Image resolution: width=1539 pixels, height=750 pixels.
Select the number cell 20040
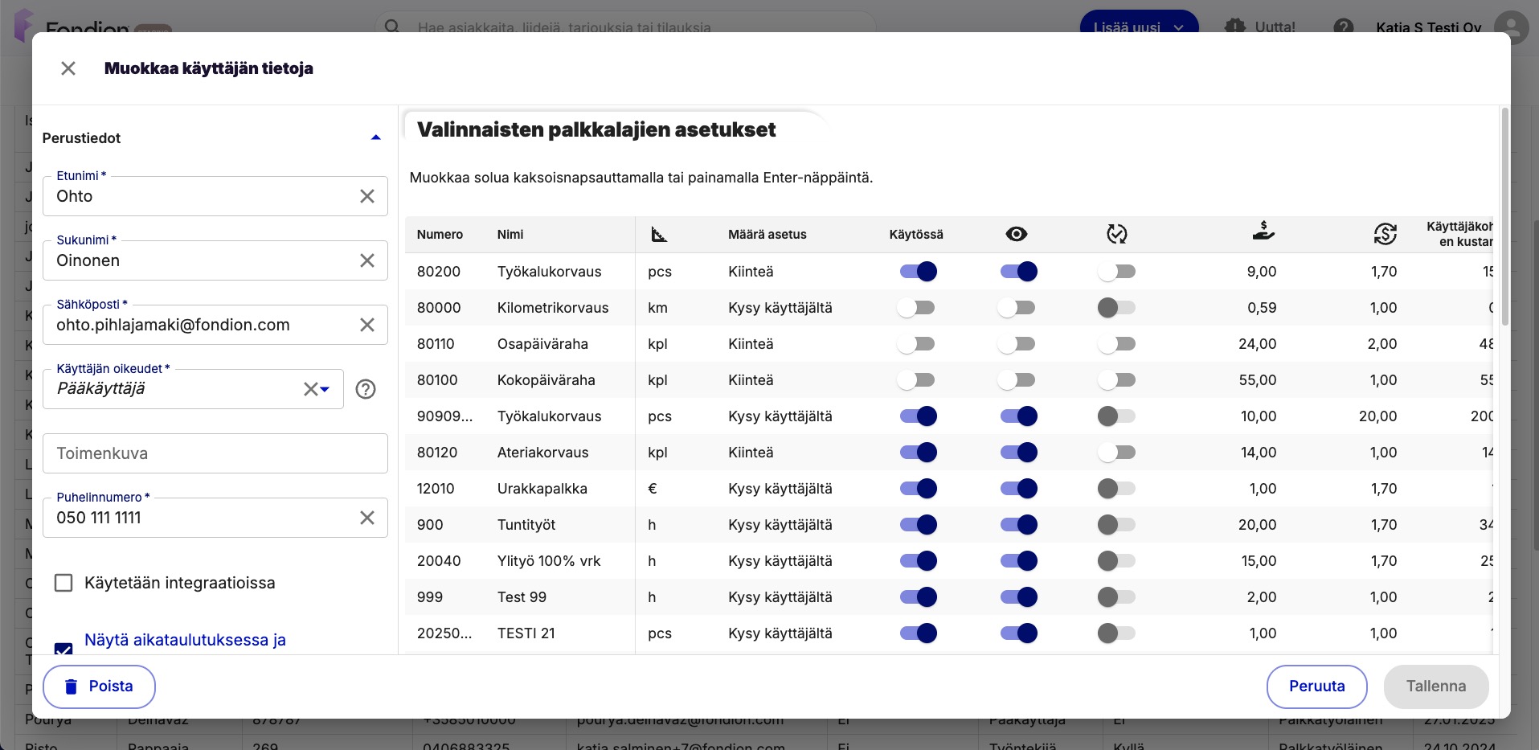point(439,561)
